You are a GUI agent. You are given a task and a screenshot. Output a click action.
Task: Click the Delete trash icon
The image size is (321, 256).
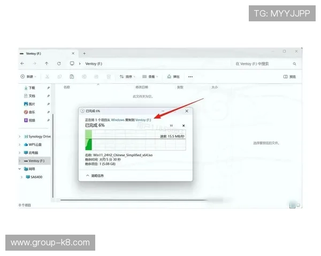[x=109, y=77]
